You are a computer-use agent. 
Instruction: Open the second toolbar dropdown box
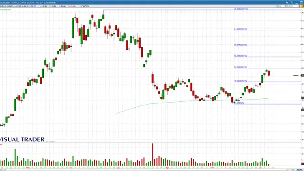(293, 6)
